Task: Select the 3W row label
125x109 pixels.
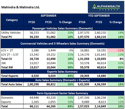Action: pyautogui.click(x=3, y=63)
